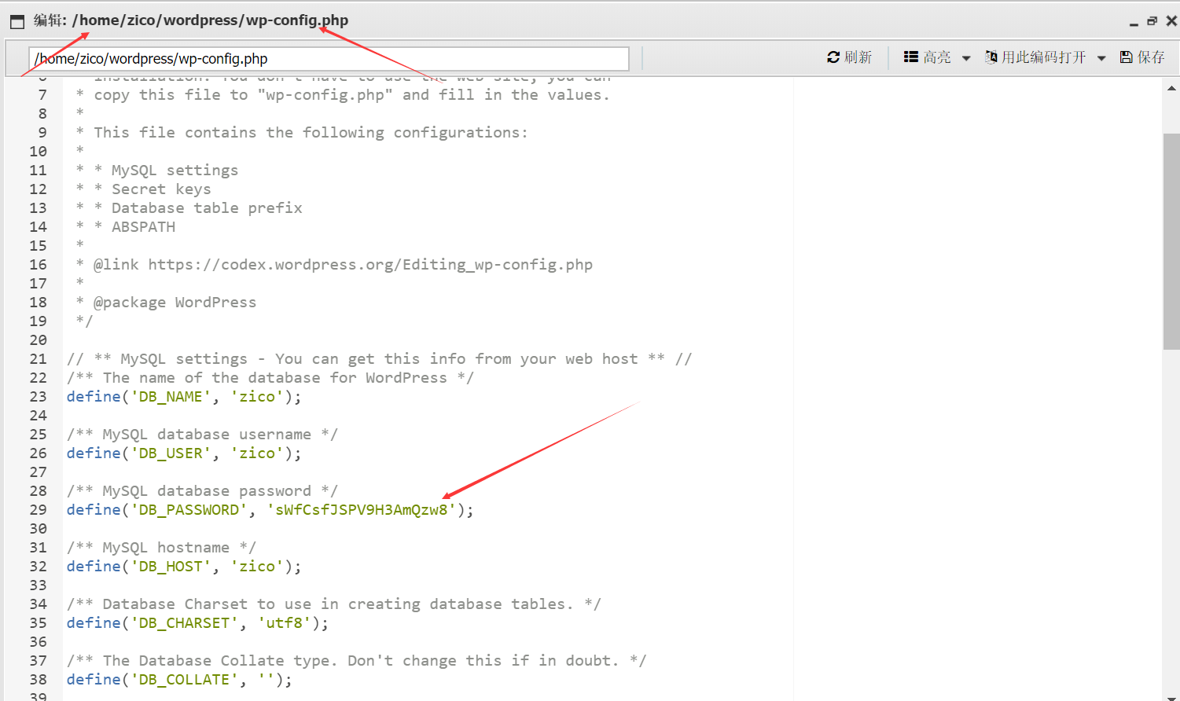Expand the 高亮 dropdown arrow
This screenshot has width=1180, height=701.
(966, 58)
